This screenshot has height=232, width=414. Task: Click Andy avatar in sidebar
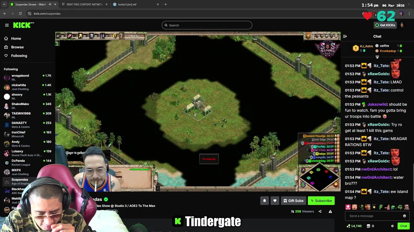[7, 144]
